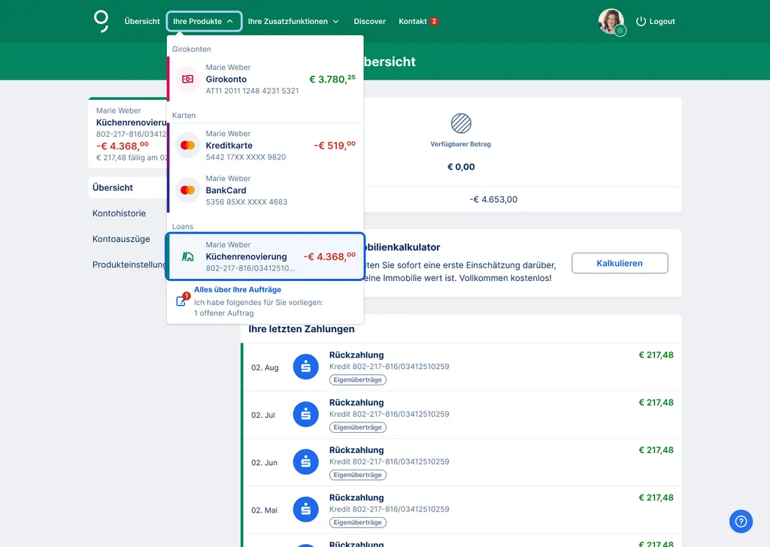Open the Alles über Ihre Aufträge link
The width and height of the screenshot is (770, 547).
[x=236, y=290]
